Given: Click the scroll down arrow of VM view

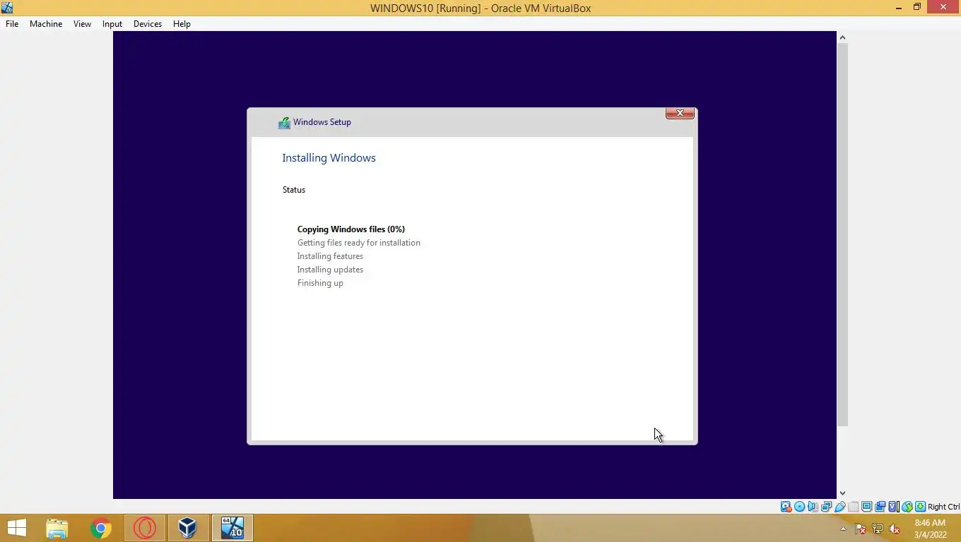Looking at the screenshot, I should (842, 493).
